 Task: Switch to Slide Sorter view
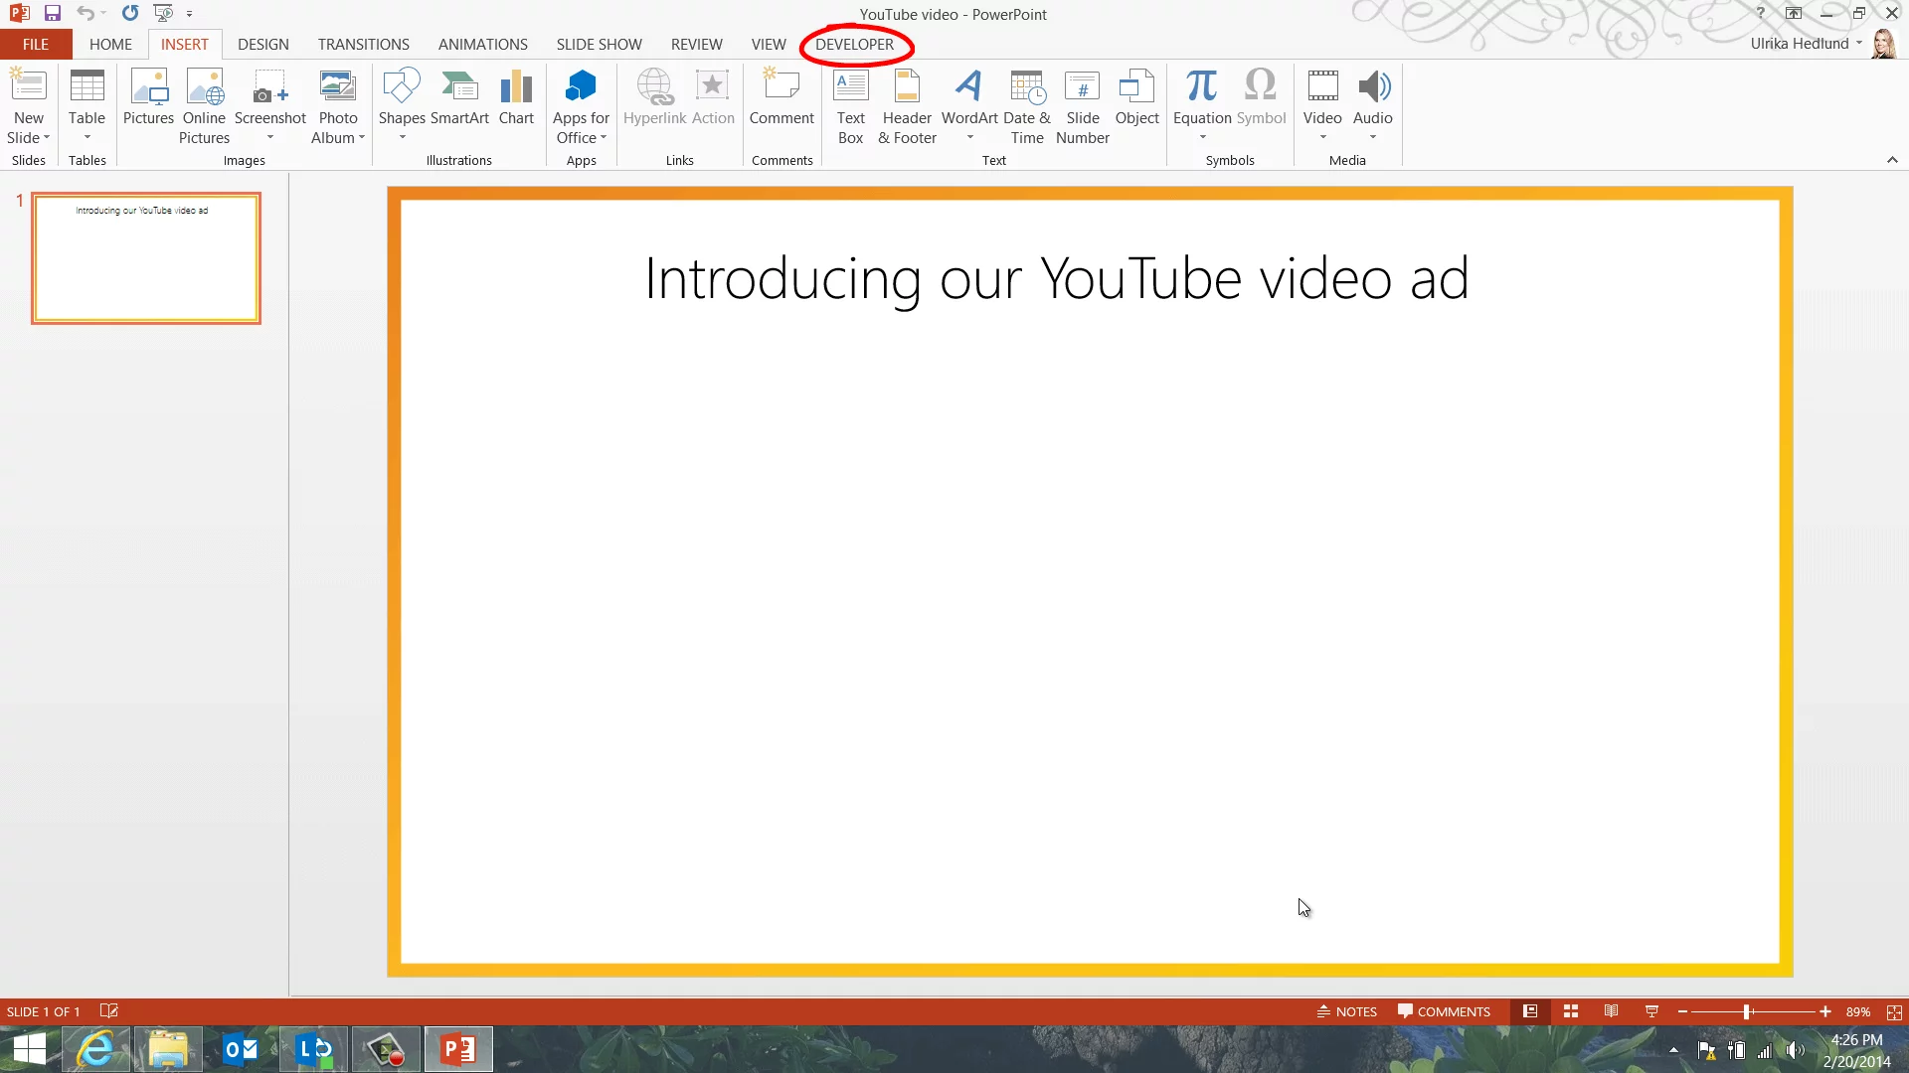point(1571,1011)
